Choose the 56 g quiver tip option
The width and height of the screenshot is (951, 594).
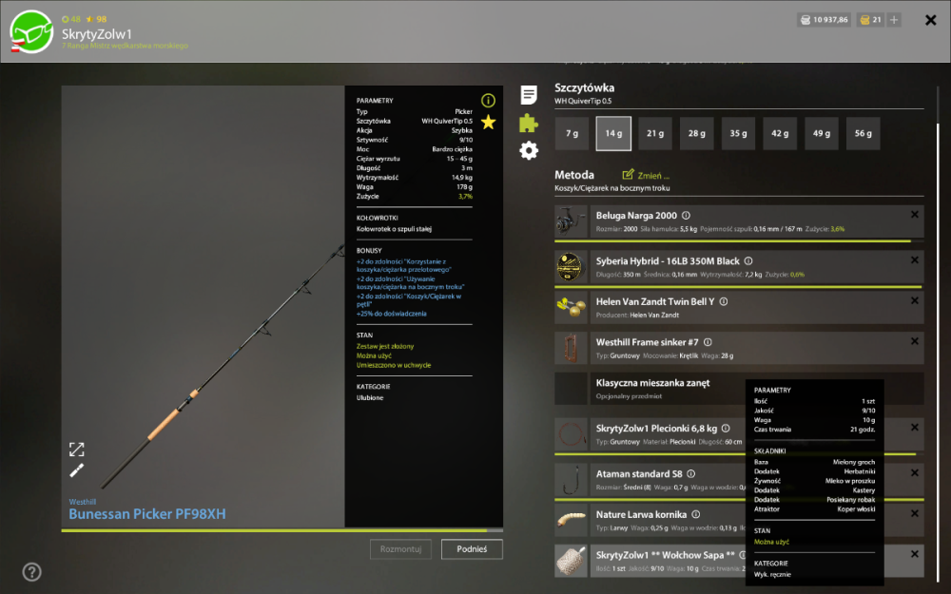coord(864,133)
